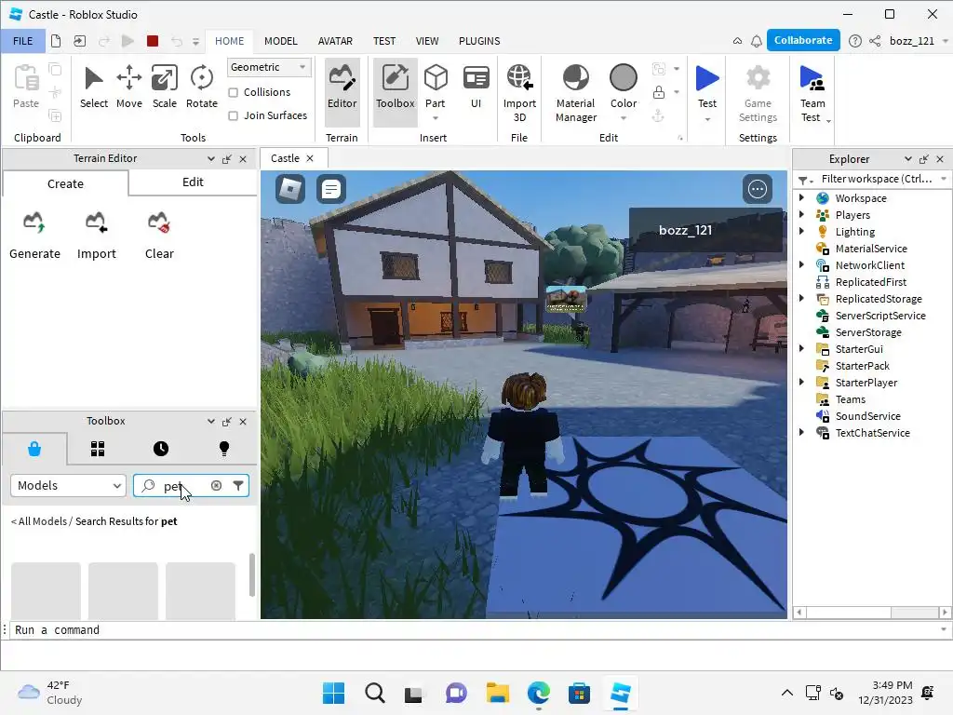Viewport: 953px width, 715px height.
Task: Switch to the AVATAR ribbon tab
Action: click(335, 41)
